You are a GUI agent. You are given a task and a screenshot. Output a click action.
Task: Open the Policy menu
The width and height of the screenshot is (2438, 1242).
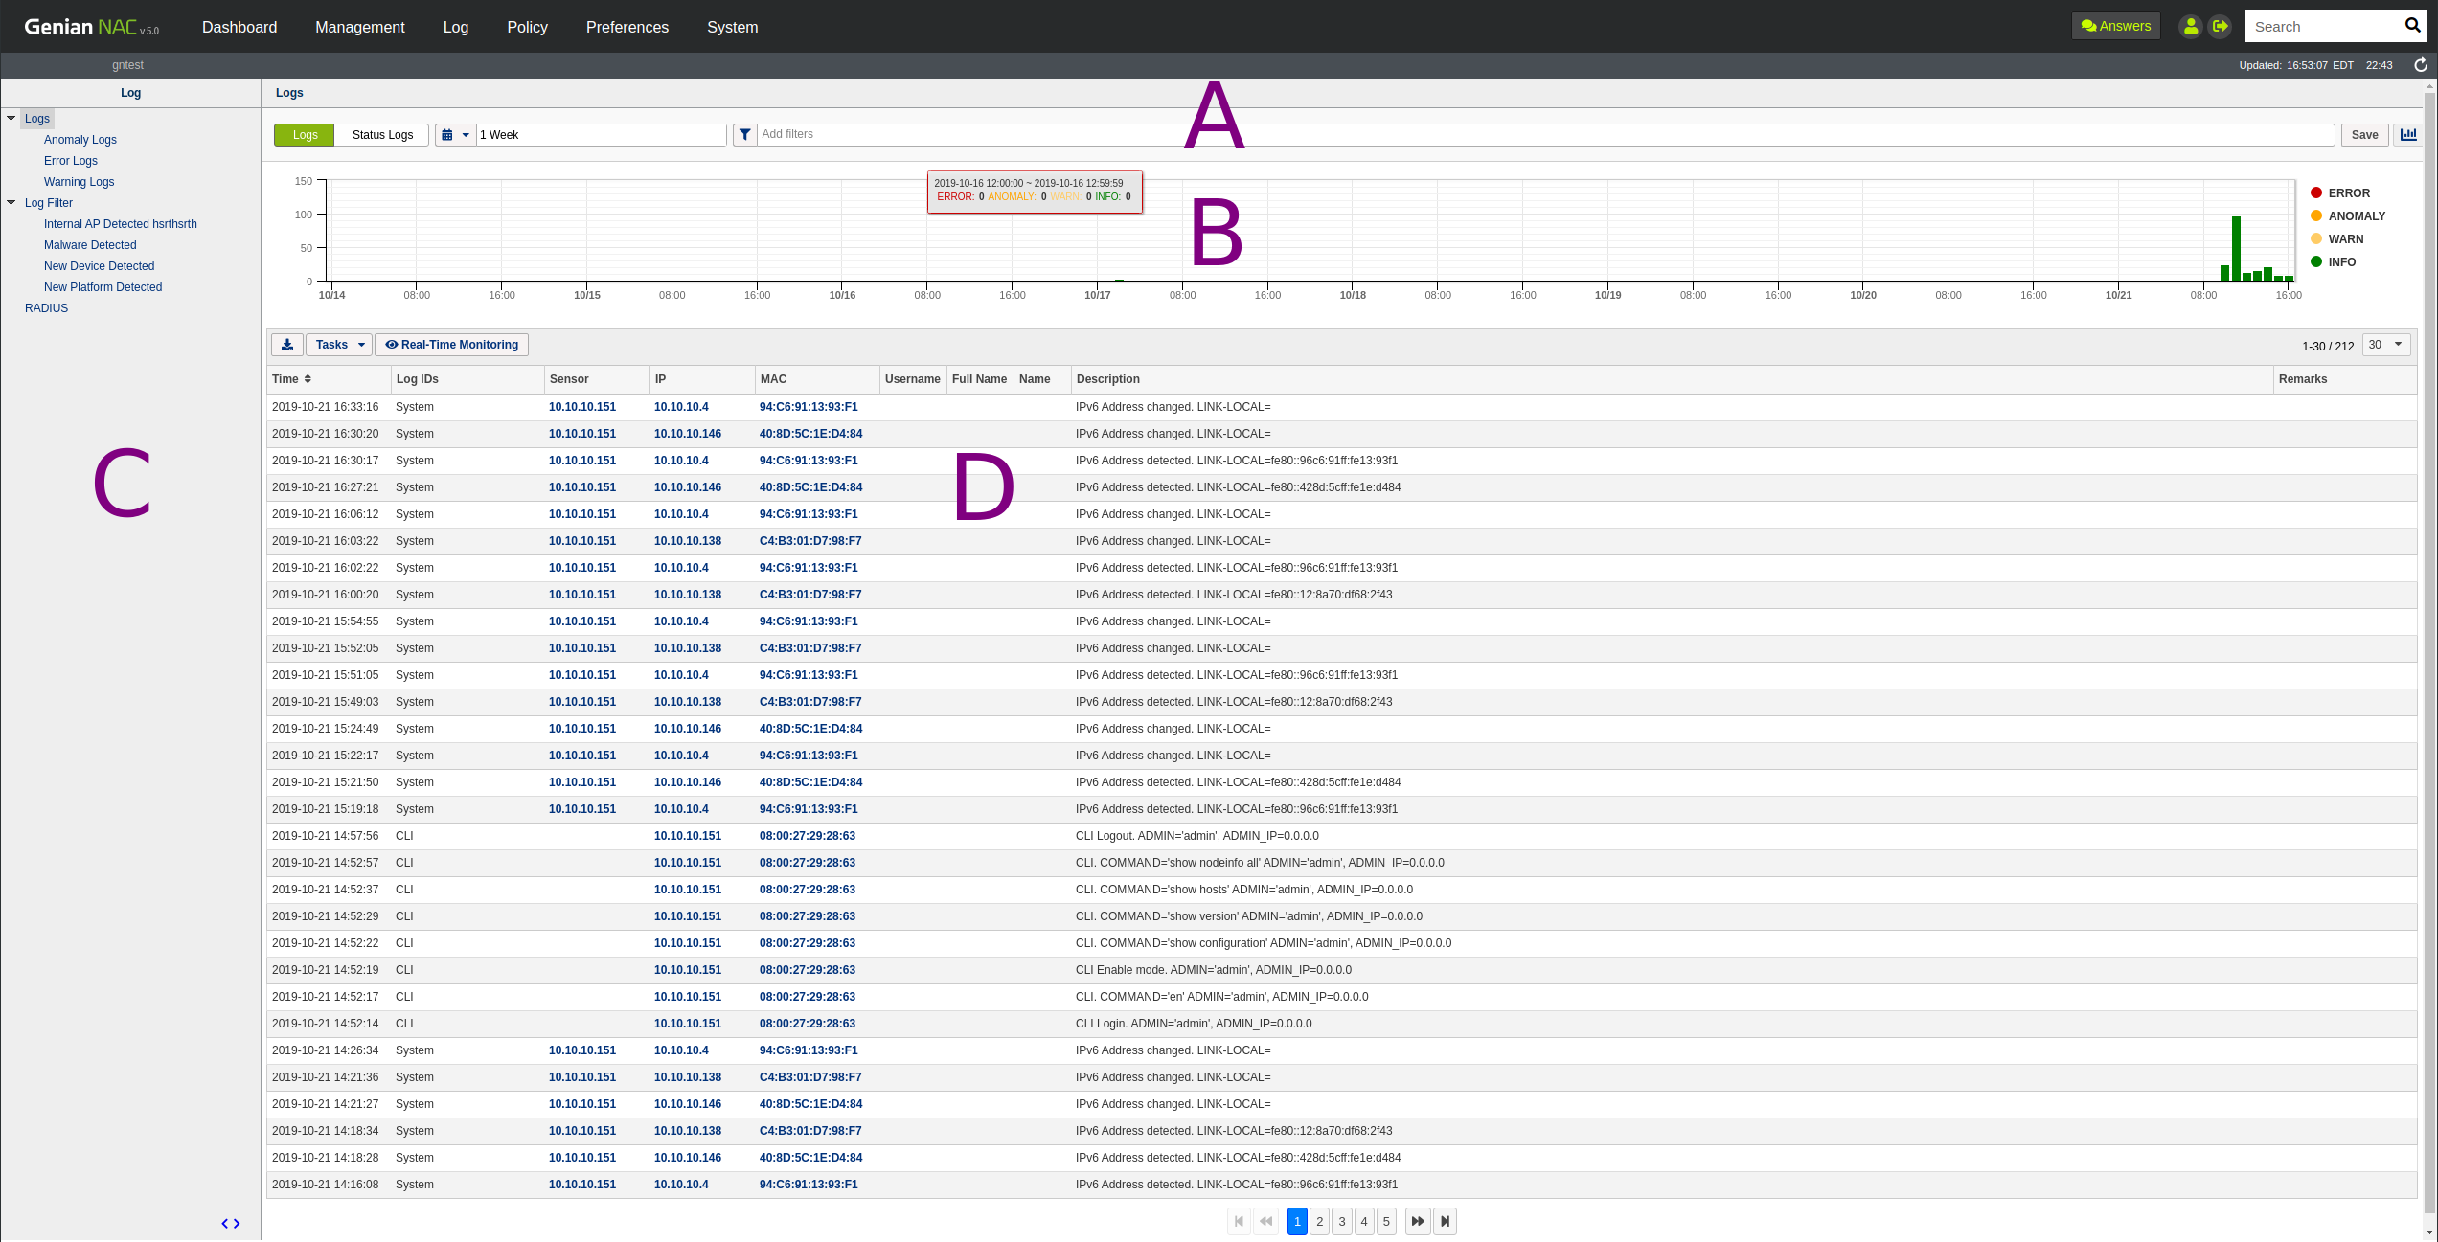[x=527, y=27]
